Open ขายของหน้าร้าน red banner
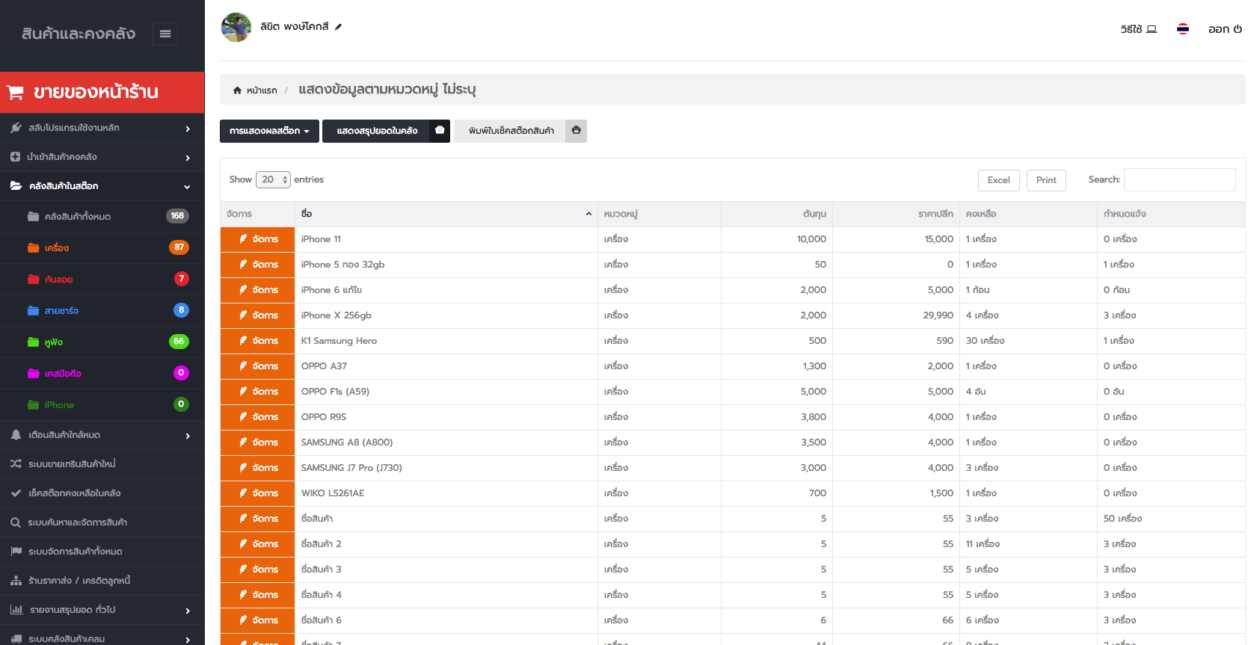Screen dimensions: 1254x645 click(102, 92)
